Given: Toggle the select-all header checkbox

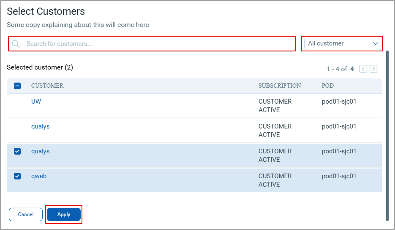Looking at the screenshot, I should tap(17, 86).
